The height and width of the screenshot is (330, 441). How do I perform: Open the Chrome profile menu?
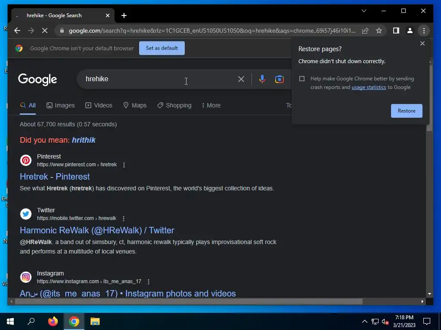[410, 31]
